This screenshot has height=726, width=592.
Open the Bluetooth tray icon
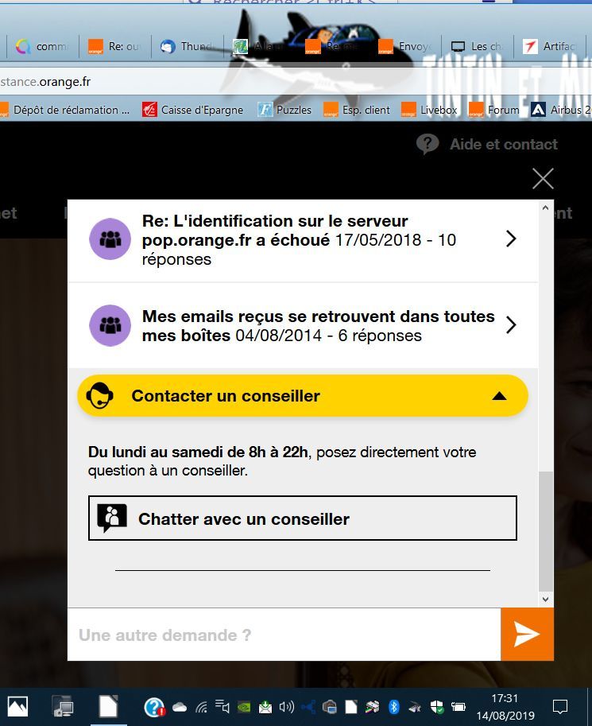coord(394,707)
